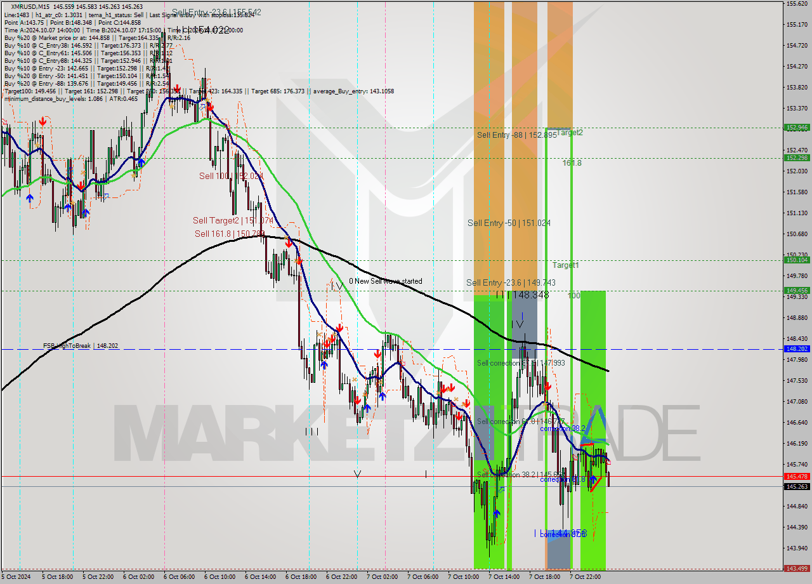Click the 6 Oct 18:00 time label
Screen dimensions: 812x584
[301, 577]
